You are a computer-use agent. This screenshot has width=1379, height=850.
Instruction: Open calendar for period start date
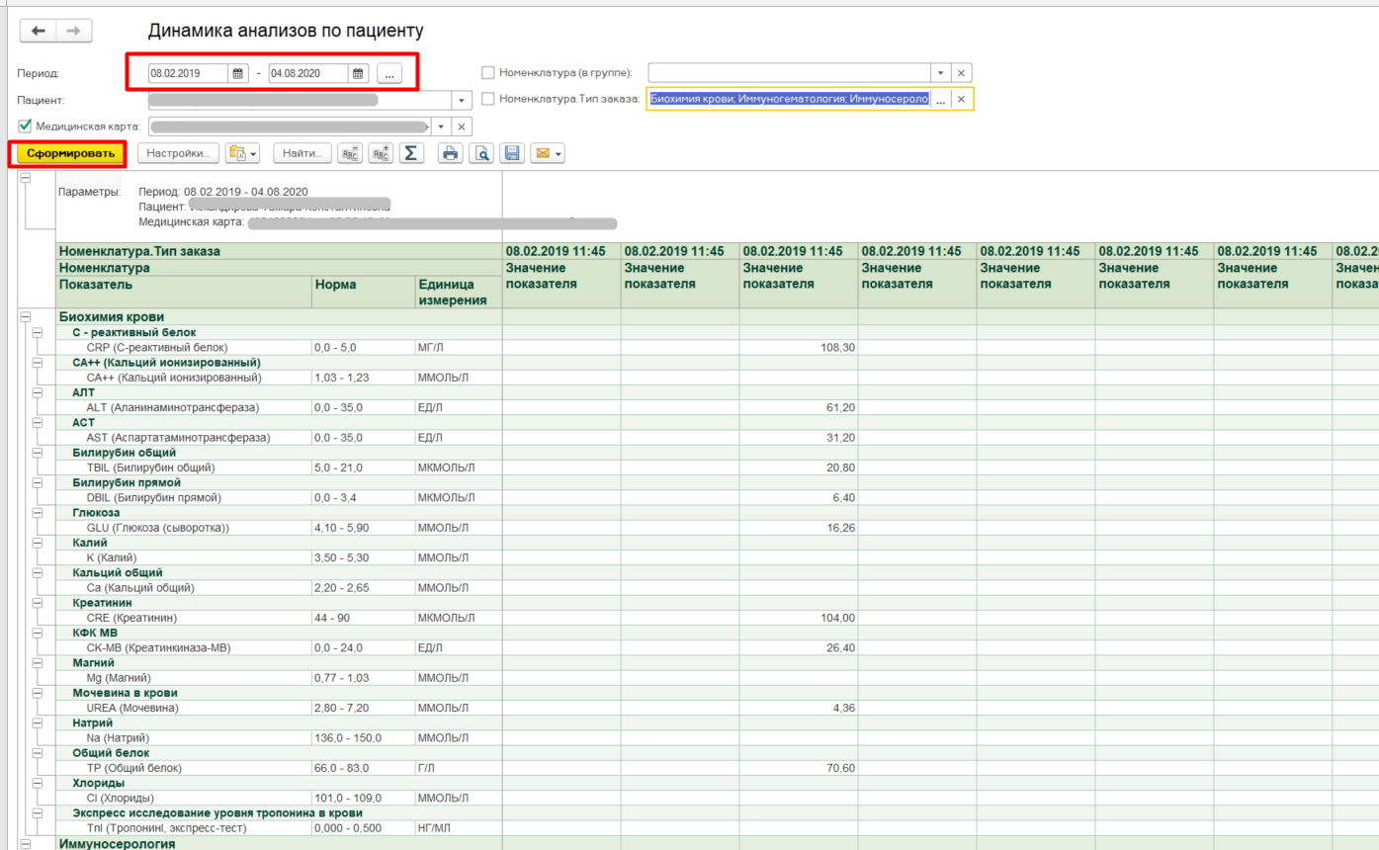237,73
